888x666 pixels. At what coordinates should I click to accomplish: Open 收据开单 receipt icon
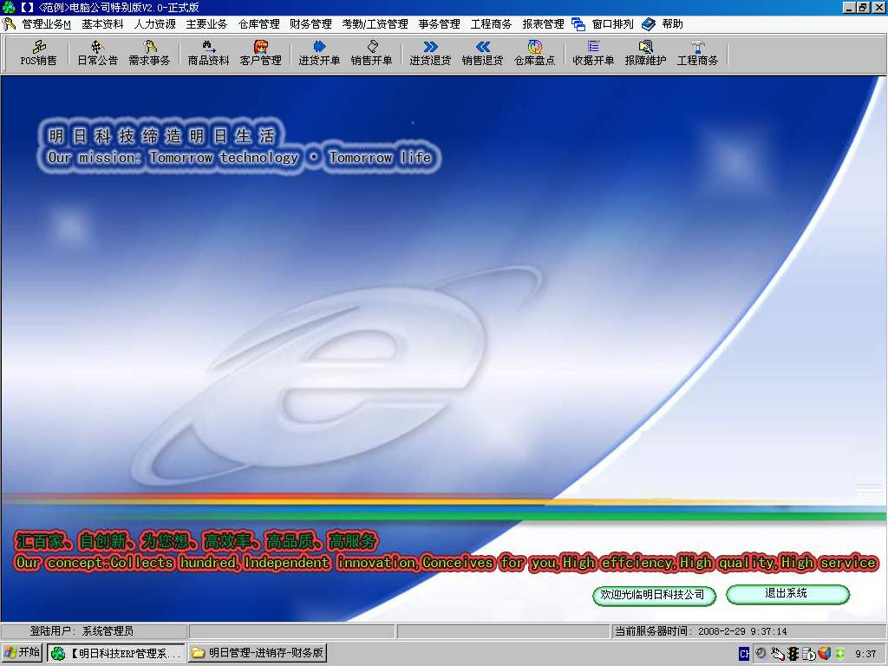593,53
